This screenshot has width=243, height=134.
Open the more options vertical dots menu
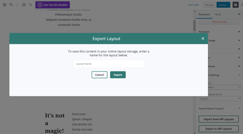tap(242, 5)
